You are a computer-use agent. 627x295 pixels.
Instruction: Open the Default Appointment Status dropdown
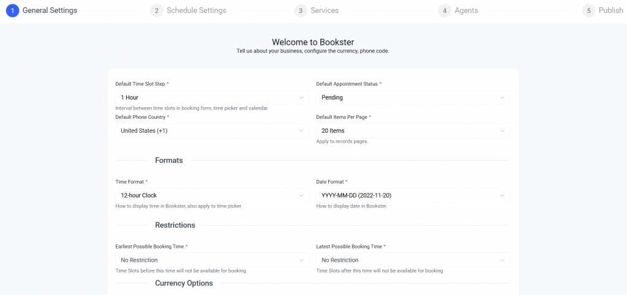pyautogui.click(x=413, y=97)
